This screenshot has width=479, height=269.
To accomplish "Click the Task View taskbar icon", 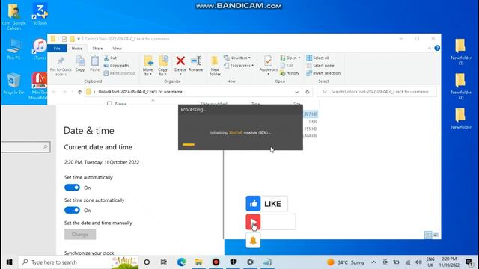I will point(164,262).
